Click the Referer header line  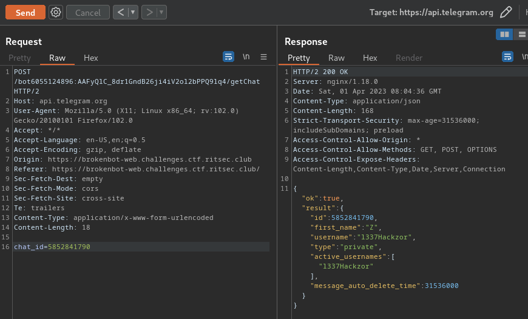(x=137, y=170)
